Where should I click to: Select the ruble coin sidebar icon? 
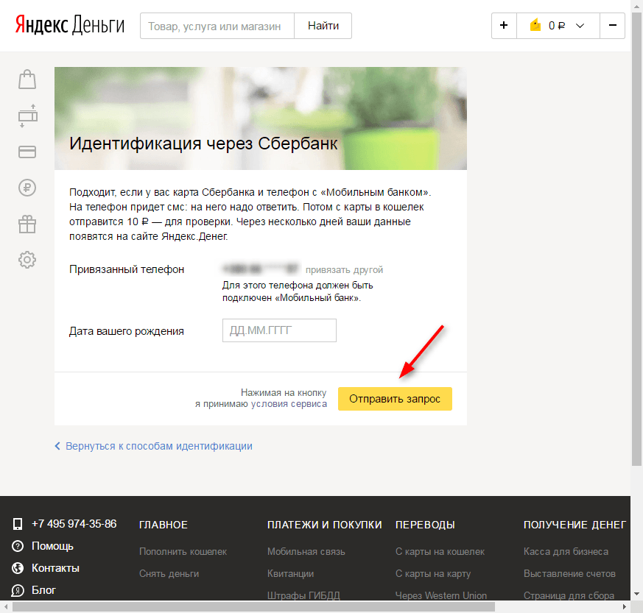click(x=27, y=188)
